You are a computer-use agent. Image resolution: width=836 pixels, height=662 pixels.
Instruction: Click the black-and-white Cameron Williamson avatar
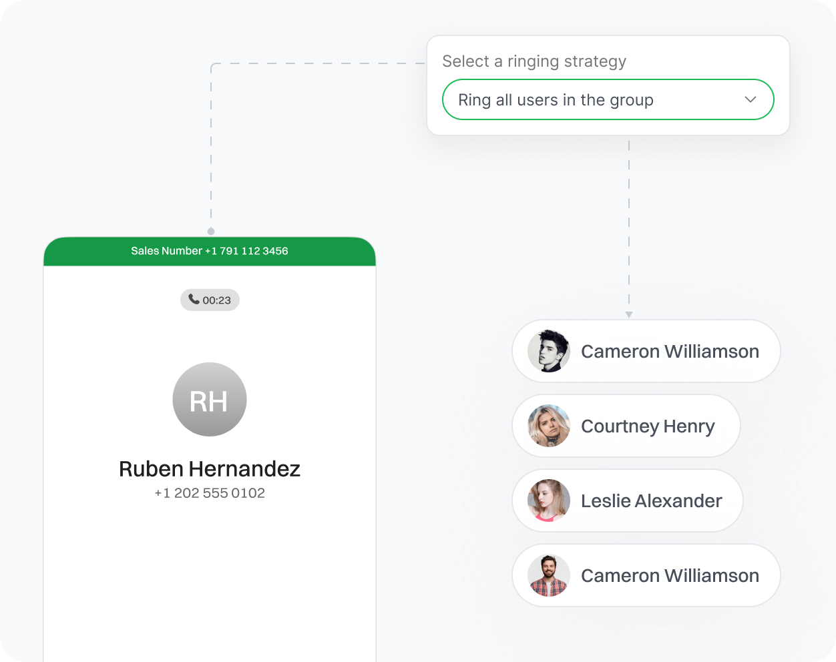point(549,351)
